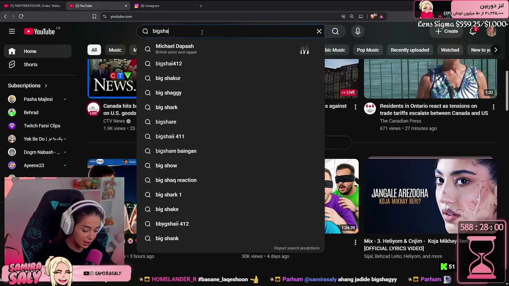Viewport: 509px width, 286px height.
Task: Open the CTV News channel avatar
Action: tap(93, 109)
